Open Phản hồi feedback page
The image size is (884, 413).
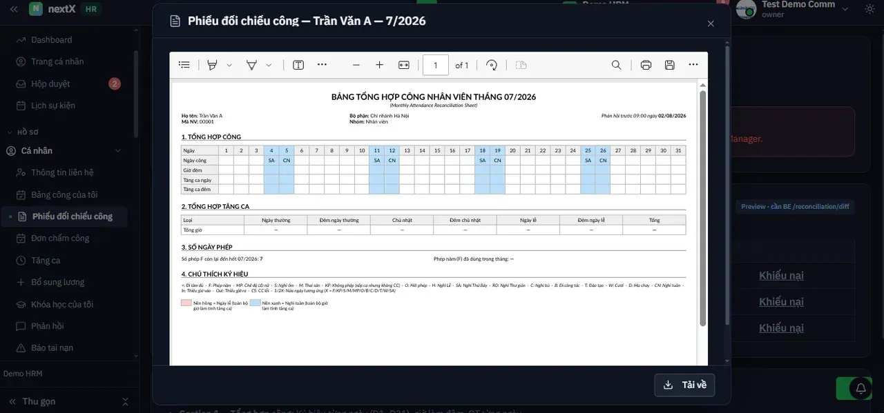[x=47, y=325]
